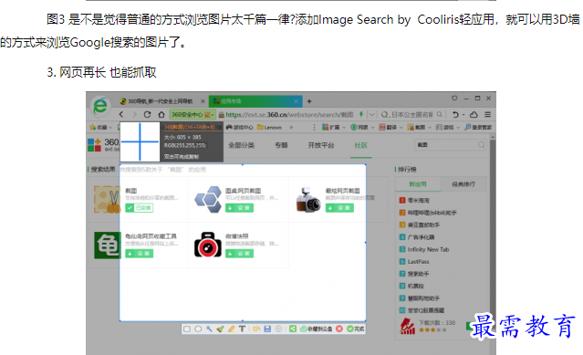Click the skin shirt icon in the title bar

coord(454,99)
